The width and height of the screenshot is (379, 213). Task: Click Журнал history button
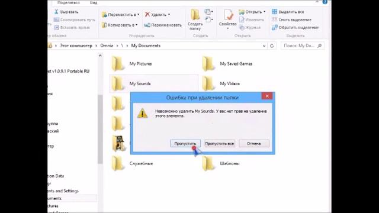tap(250, 28)
